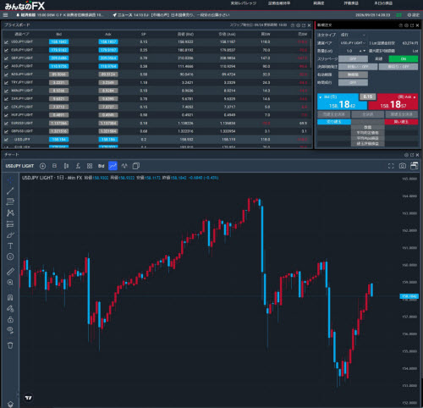Click the copy chart windows icon
423x408 pixels.
click(136, 166)
